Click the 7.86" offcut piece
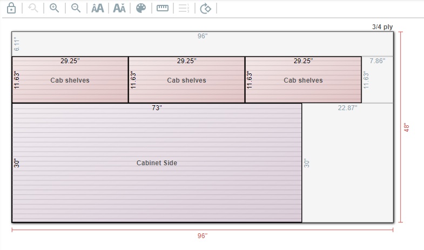Screen dimensions: 424x250 click(377, 80)
